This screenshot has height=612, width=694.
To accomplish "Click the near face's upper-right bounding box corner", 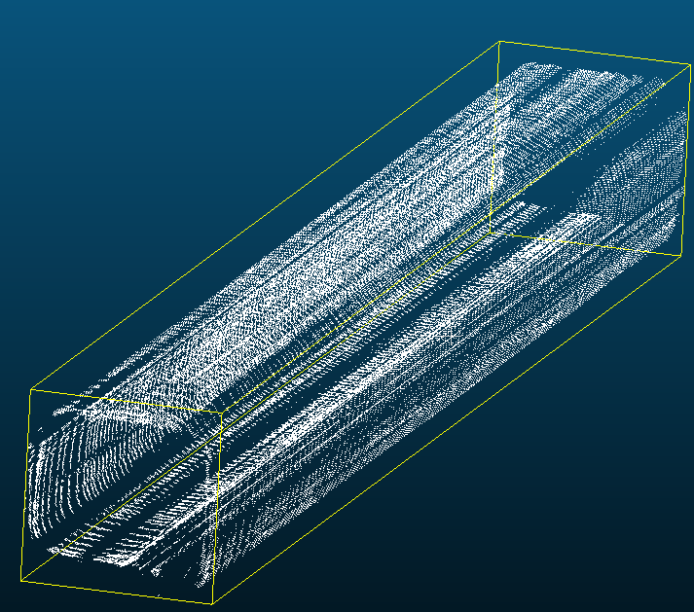I will 223,413.
